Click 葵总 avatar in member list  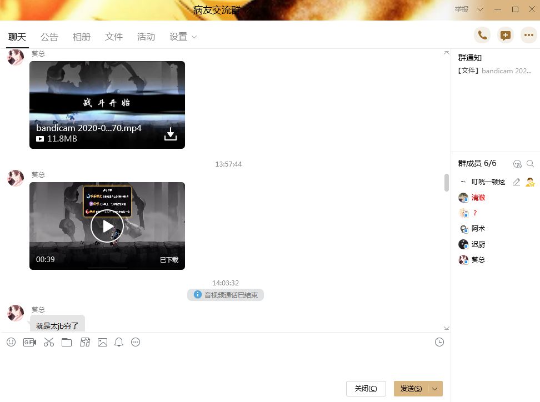(463, 260)
